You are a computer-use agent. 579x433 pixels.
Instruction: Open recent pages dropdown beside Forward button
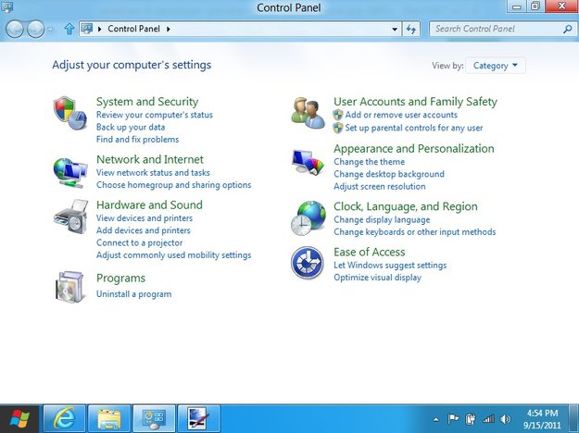pyautogui.click(x=51, y=29)
